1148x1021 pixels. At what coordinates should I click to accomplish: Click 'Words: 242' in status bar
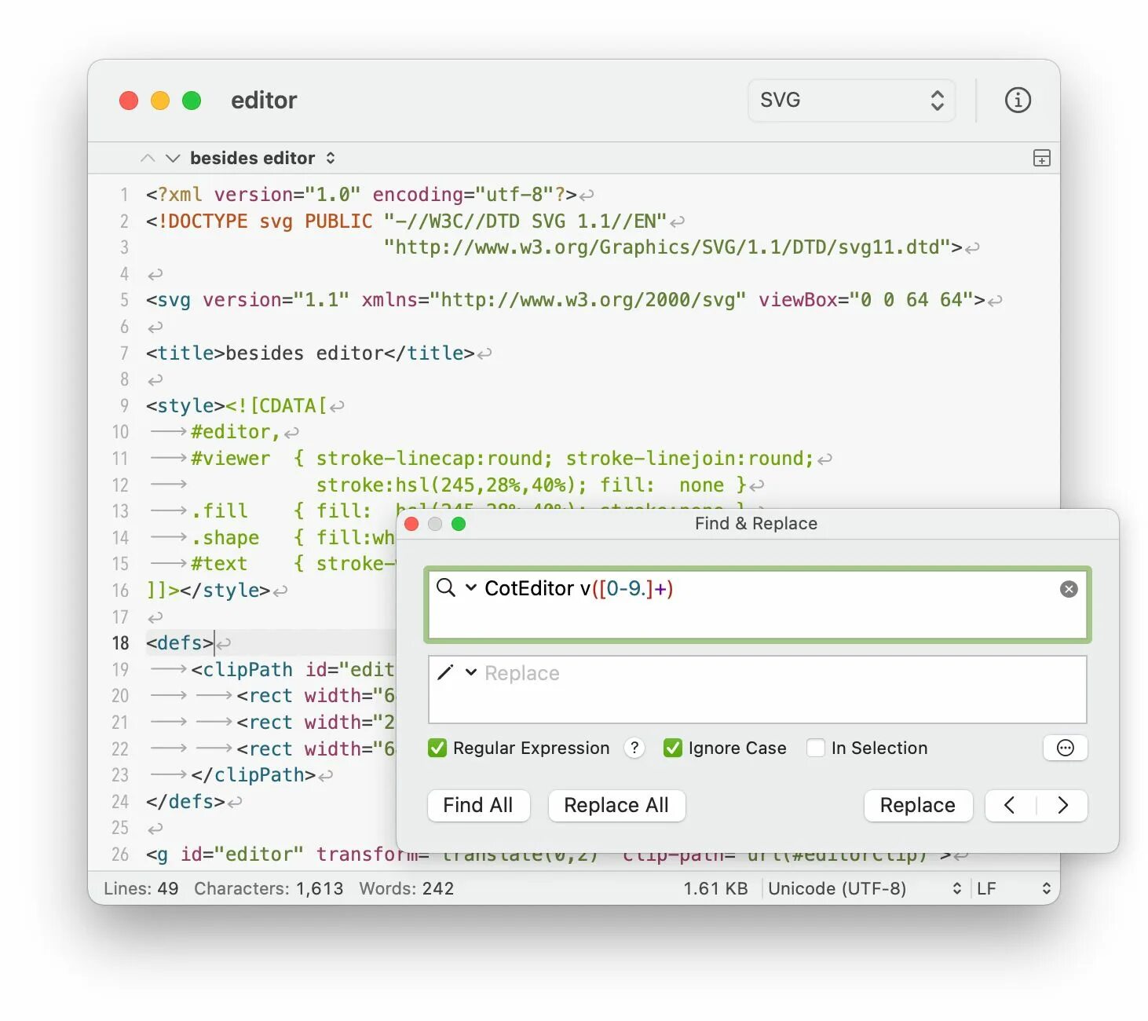point(407,888)
